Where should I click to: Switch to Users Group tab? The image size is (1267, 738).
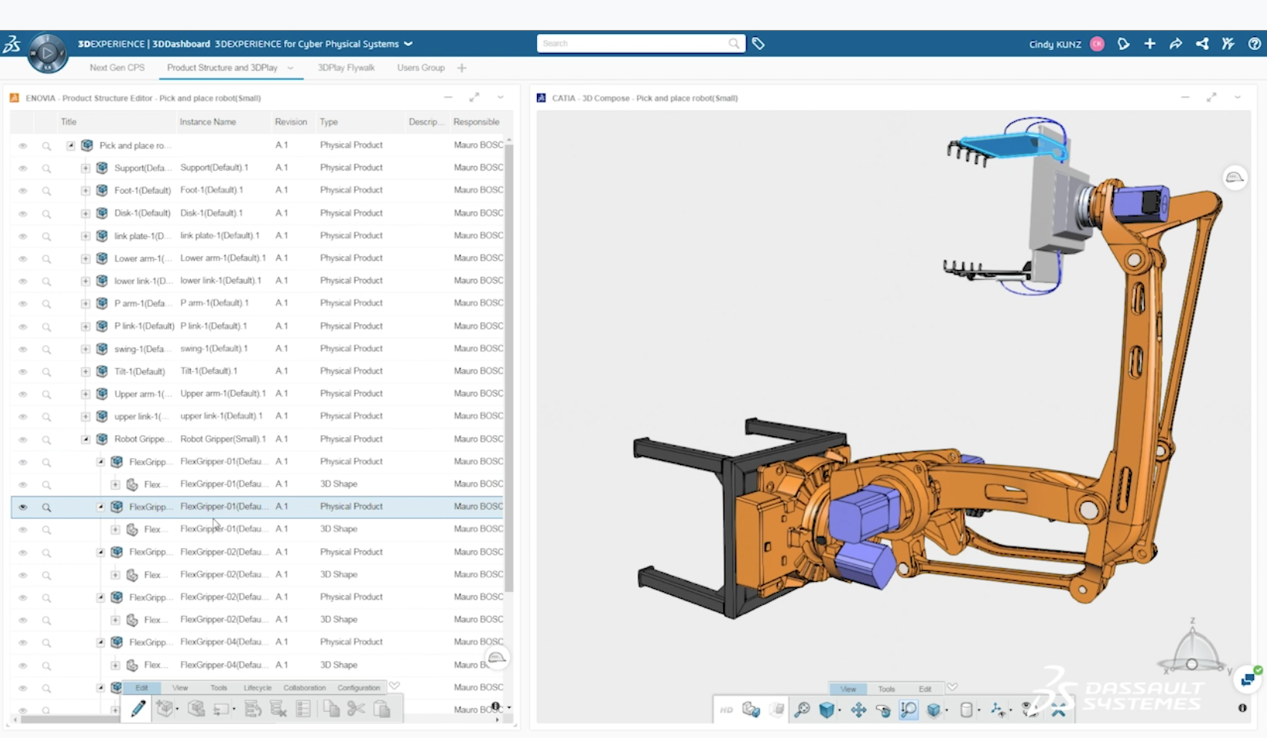pyautogui.click(x=421, y=68)
